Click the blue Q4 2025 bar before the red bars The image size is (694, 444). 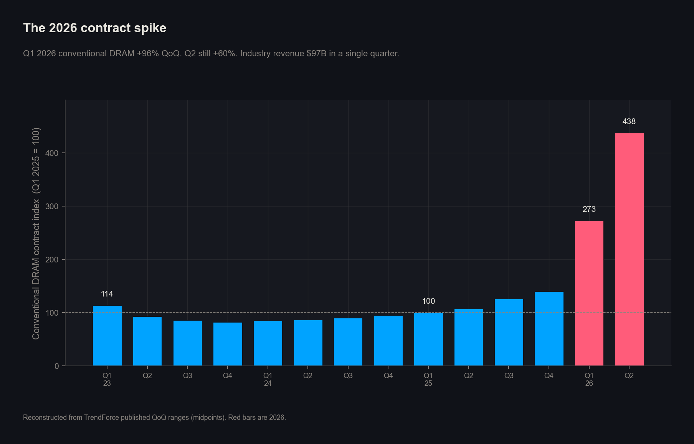(x=549, y=329)
